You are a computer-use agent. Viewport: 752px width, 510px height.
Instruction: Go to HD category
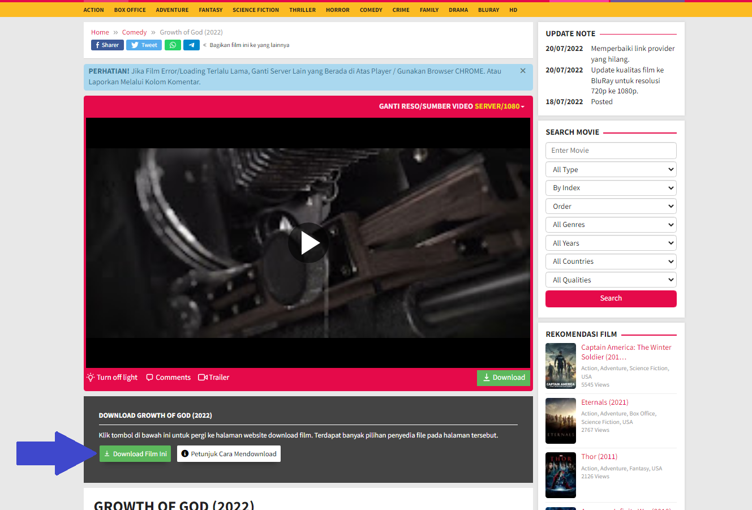pyautogui.click(x=513, y=10)
